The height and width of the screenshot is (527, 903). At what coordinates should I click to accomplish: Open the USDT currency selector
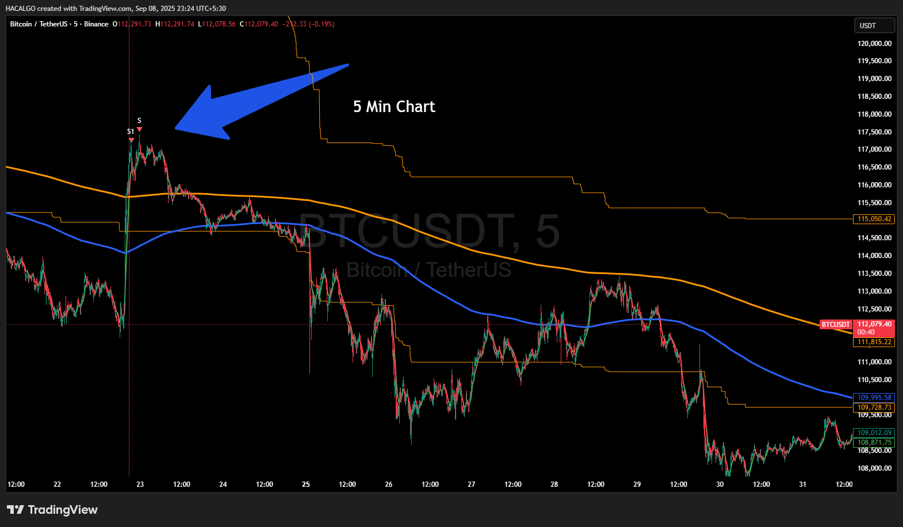[874, 26]
